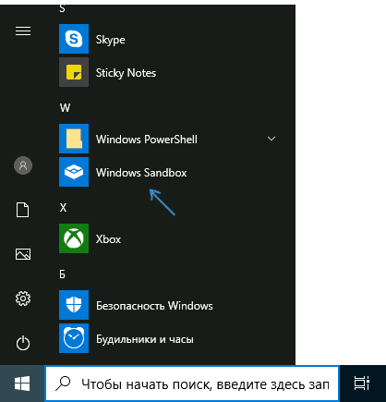Click the Безопасность Windows label text

pyautogui.click(x=154, y=306)
